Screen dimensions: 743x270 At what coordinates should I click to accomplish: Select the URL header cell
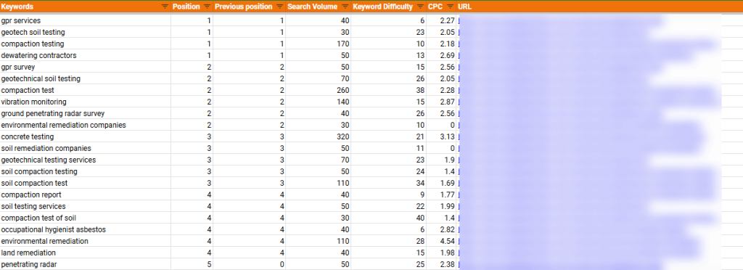[599, 7]
